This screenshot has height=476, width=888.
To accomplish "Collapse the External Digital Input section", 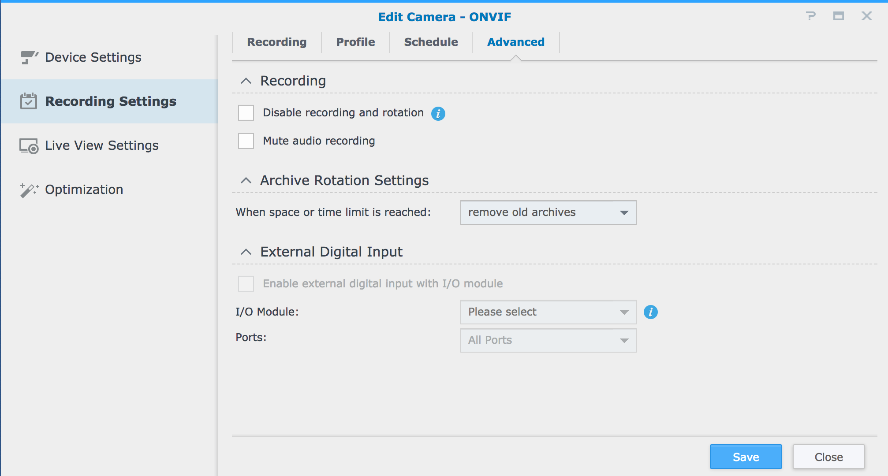I will [x=246, y=252].
